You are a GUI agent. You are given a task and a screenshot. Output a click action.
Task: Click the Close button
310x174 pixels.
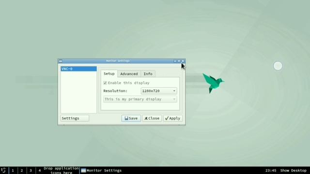[x=152, y=118]
